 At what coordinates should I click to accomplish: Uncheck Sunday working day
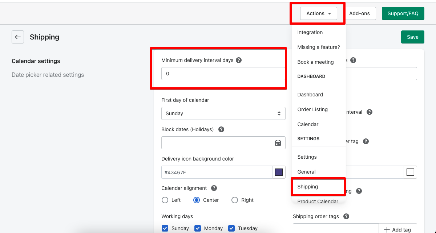click(x=165, y=228)
